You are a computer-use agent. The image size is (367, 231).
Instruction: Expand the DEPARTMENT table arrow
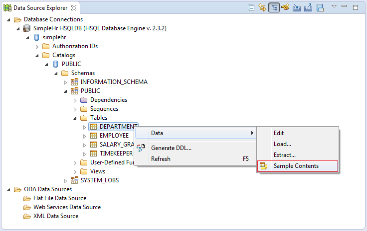(84, 127)
